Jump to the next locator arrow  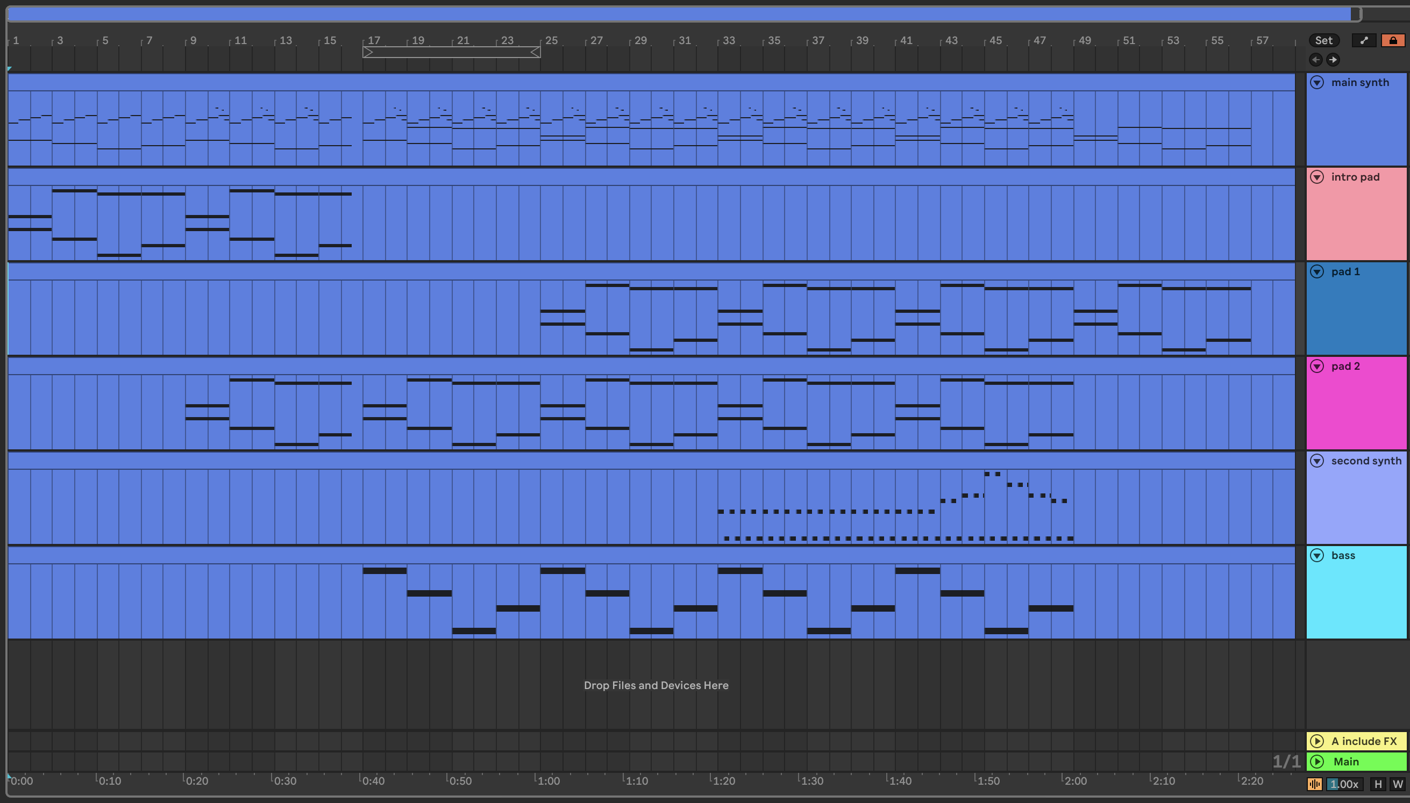[x=1333, y=60]
